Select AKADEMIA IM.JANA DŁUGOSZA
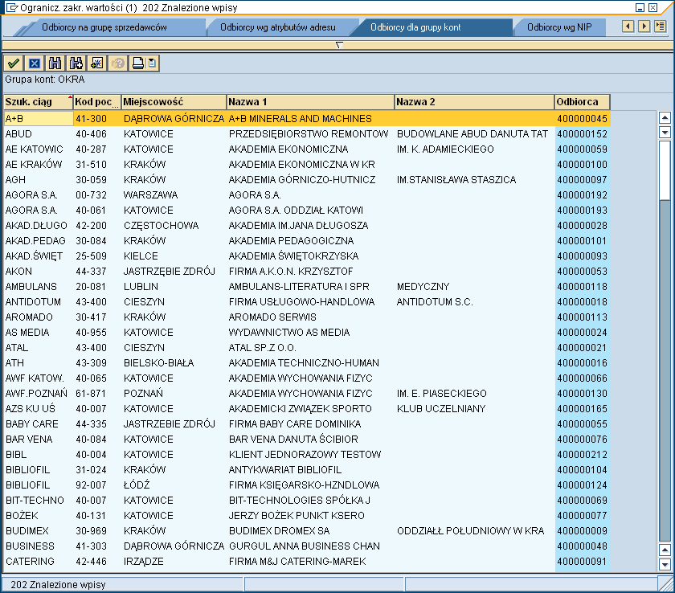 click(298, 226)
